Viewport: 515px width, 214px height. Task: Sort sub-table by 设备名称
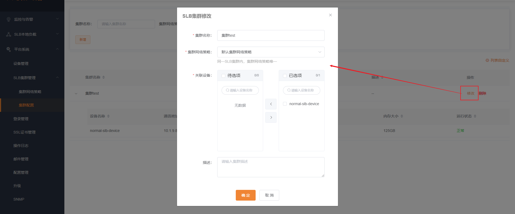[108, 116]
